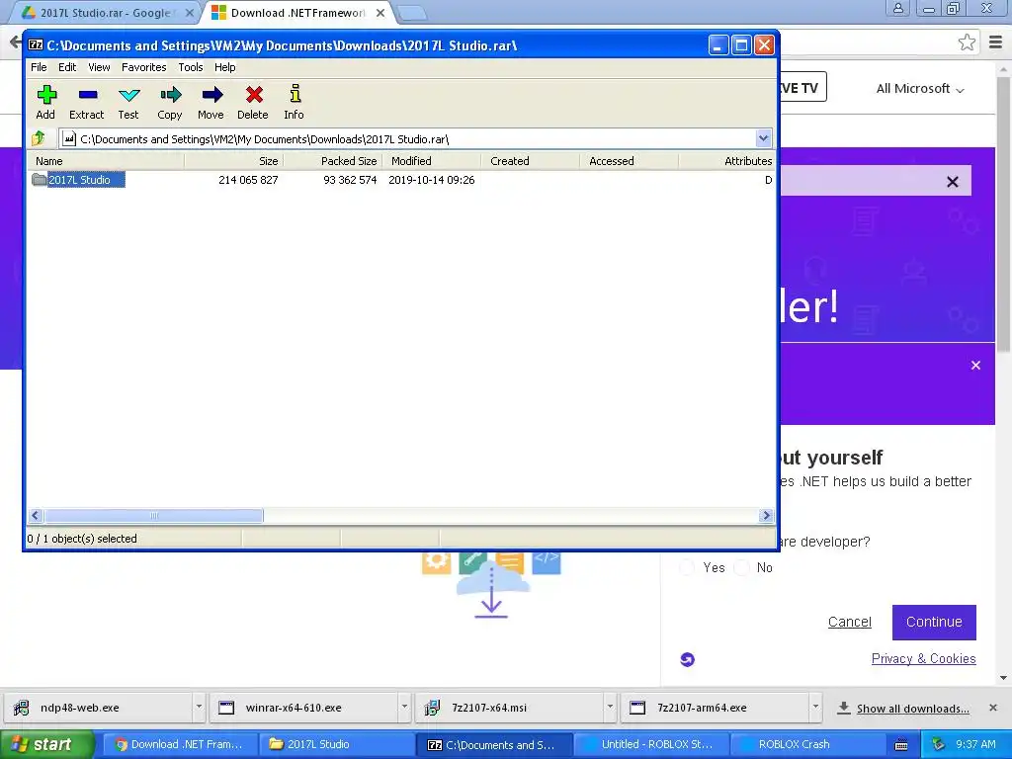Image resolution: width=1012 pixels, height=759 pixels.
Task: Expand the 7-Zip address path dropdown
Action: pos(764,138)
